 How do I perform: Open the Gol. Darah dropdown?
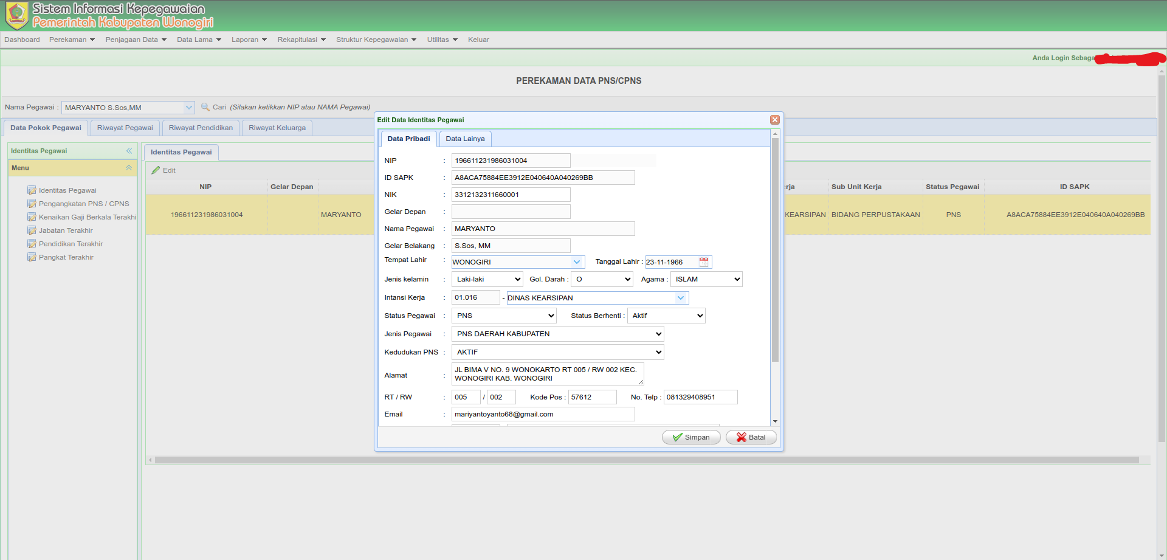[x=602, y=279]
